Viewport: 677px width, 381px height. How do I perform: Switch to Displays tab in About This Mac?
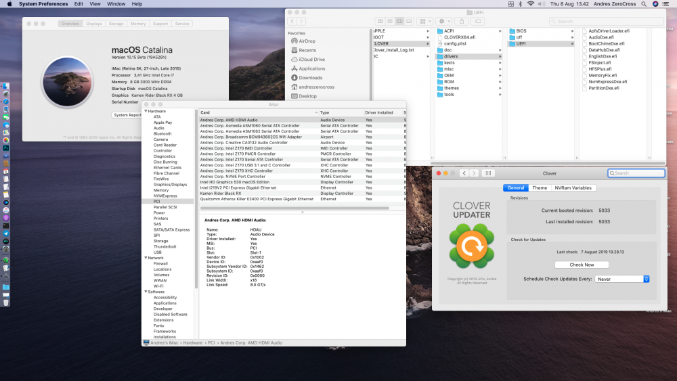(93, 24)
